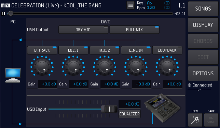Image resolution: width=220 pixels, height=128 pixels.
Task: Click the USB Input level slider handle
Action: 109,109
